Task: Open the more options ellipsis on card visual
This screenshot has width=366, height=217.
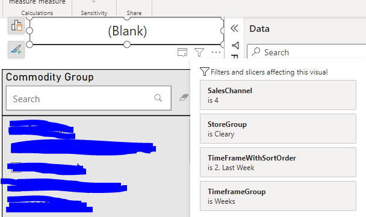Action: (216, 52)
